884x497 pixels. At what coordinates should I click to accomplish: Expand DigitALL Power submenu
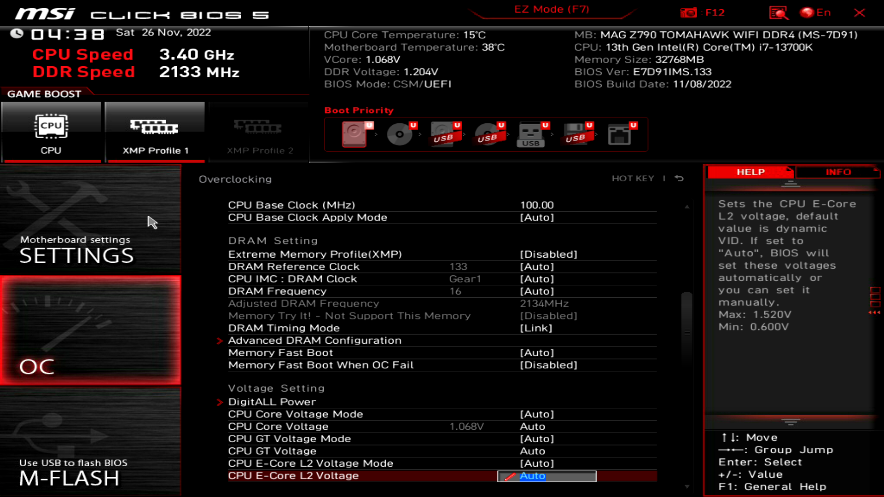(272, 402)
